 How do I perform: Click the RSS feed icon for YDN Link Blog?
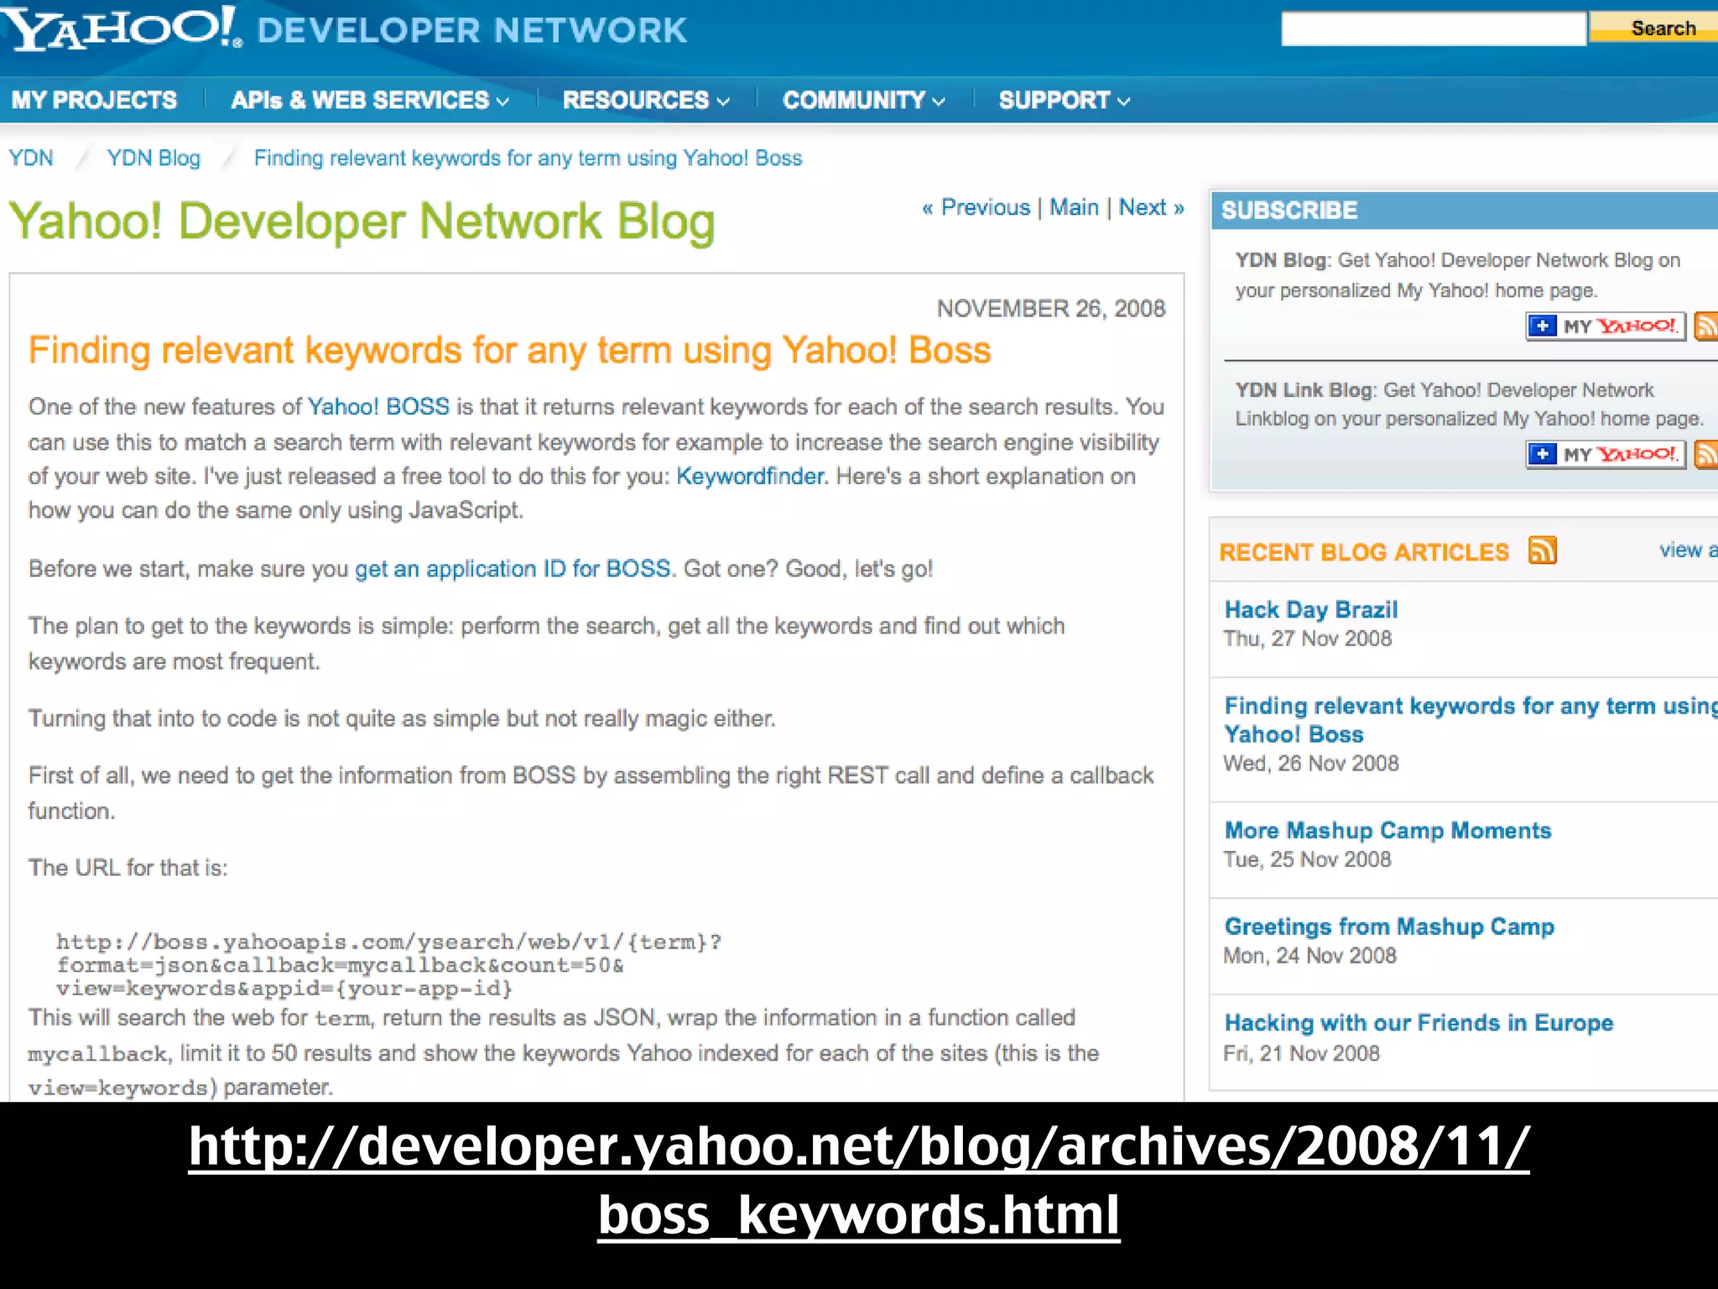tap(1706, 454)
